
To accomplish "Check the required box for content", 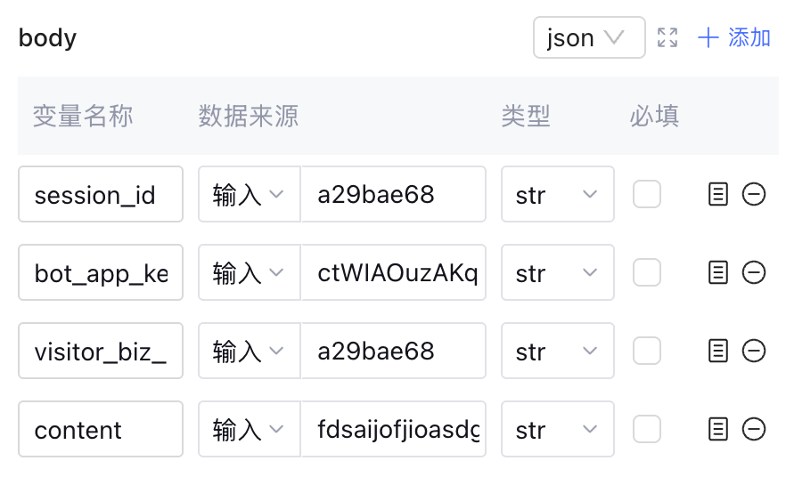I will pos(647,429).
